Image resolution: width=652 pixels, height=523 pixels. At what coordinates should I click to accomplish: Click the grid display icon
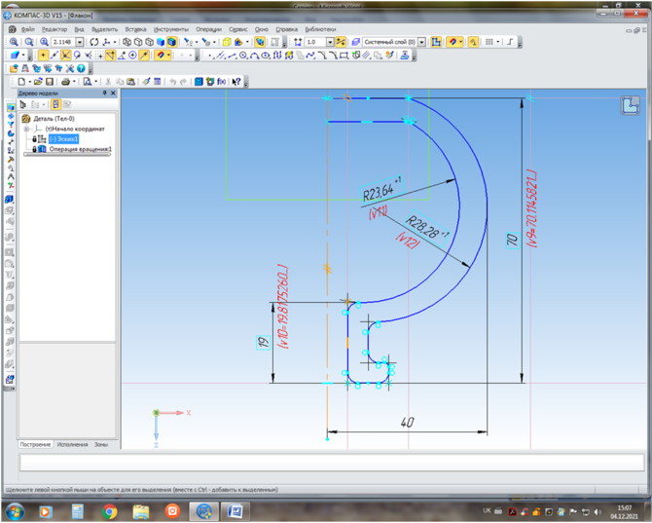pos(489,42)
